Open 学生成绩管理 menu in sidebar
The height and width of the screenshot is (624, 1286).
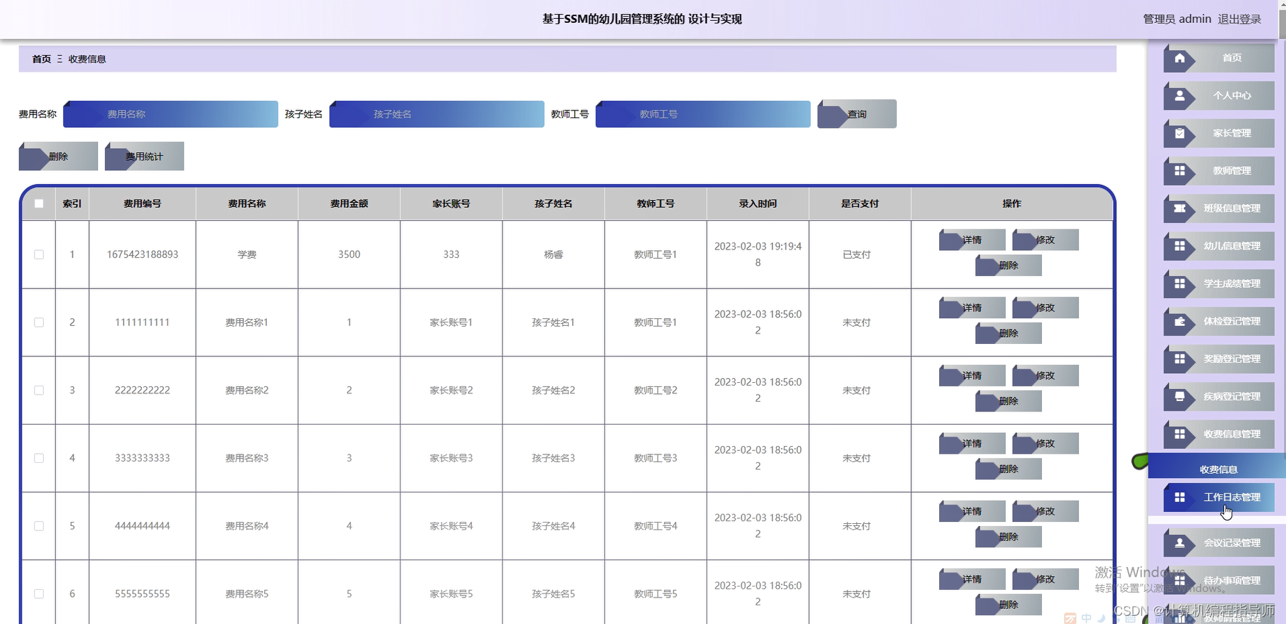click(x=1219, y=284)
